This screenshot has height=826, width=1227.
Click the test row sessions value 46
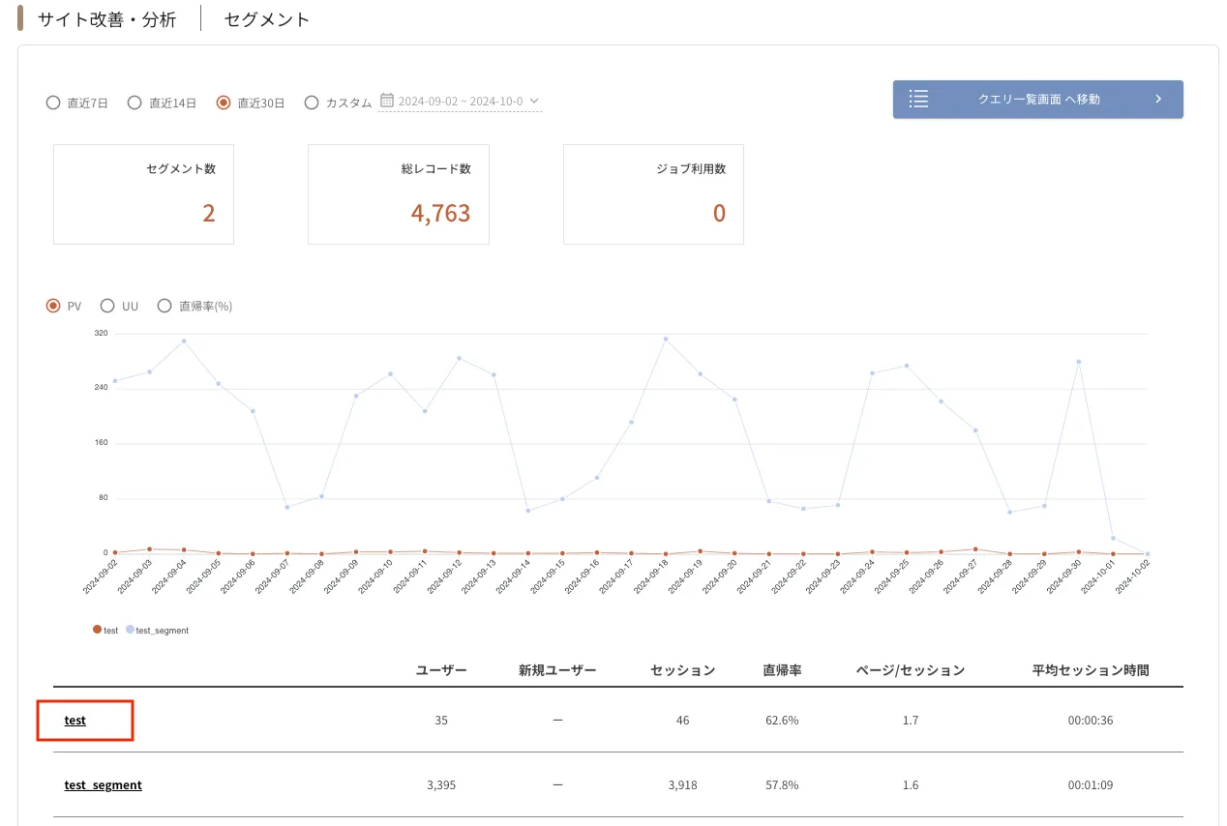coord(683,721)
